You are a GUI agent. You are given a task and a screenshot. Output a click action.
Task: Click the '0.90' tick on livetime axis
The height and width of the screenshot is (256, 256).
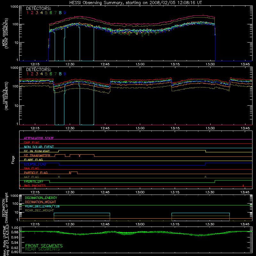[x=15, y=252]
